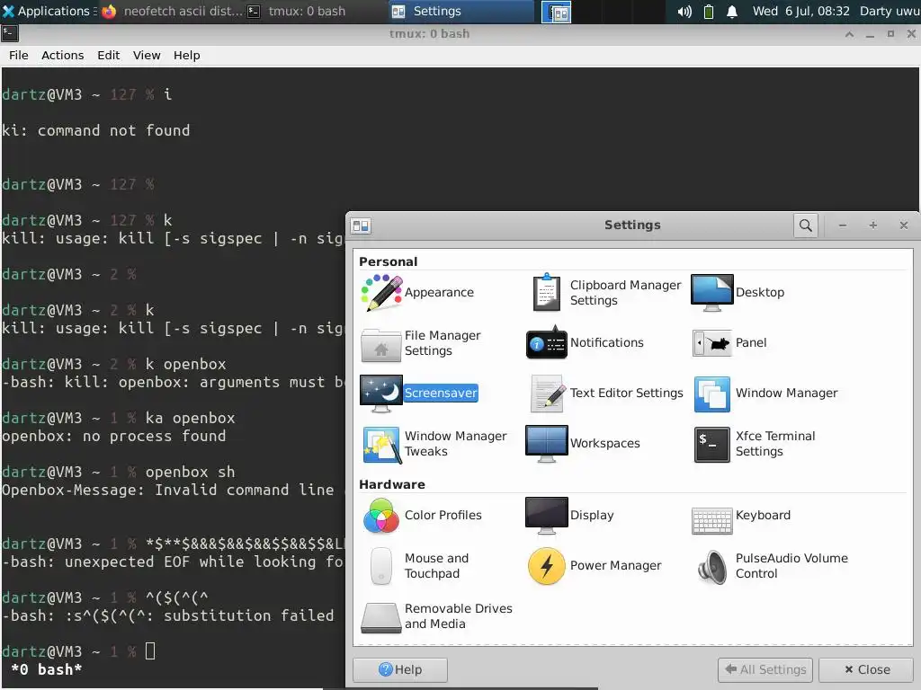Open PulseAudio Volume Control icon

click(712, 566)
